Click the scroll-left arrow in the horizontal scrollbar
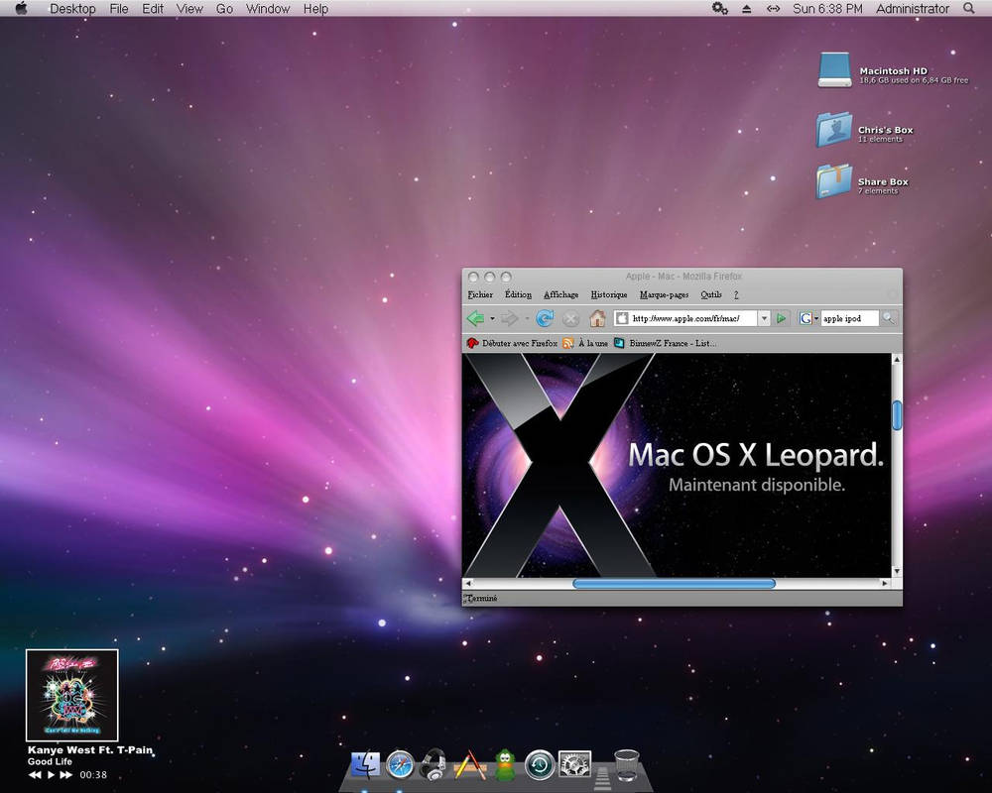Screen dimensions: 992x793 468,583
